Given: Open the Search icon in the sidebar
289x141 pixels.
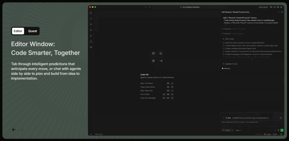Looking at the screenshot, I should [x=91, y=18].
